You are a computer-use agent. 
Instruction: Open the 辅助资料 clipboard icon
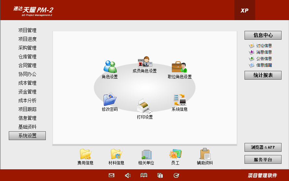205,154
